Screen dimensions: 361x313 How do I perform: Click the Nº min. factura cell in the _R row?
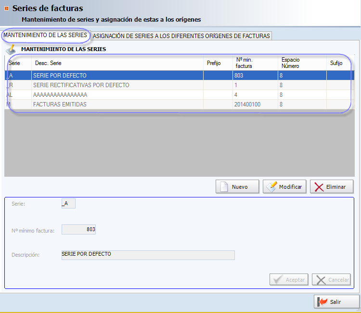point(255,85)
